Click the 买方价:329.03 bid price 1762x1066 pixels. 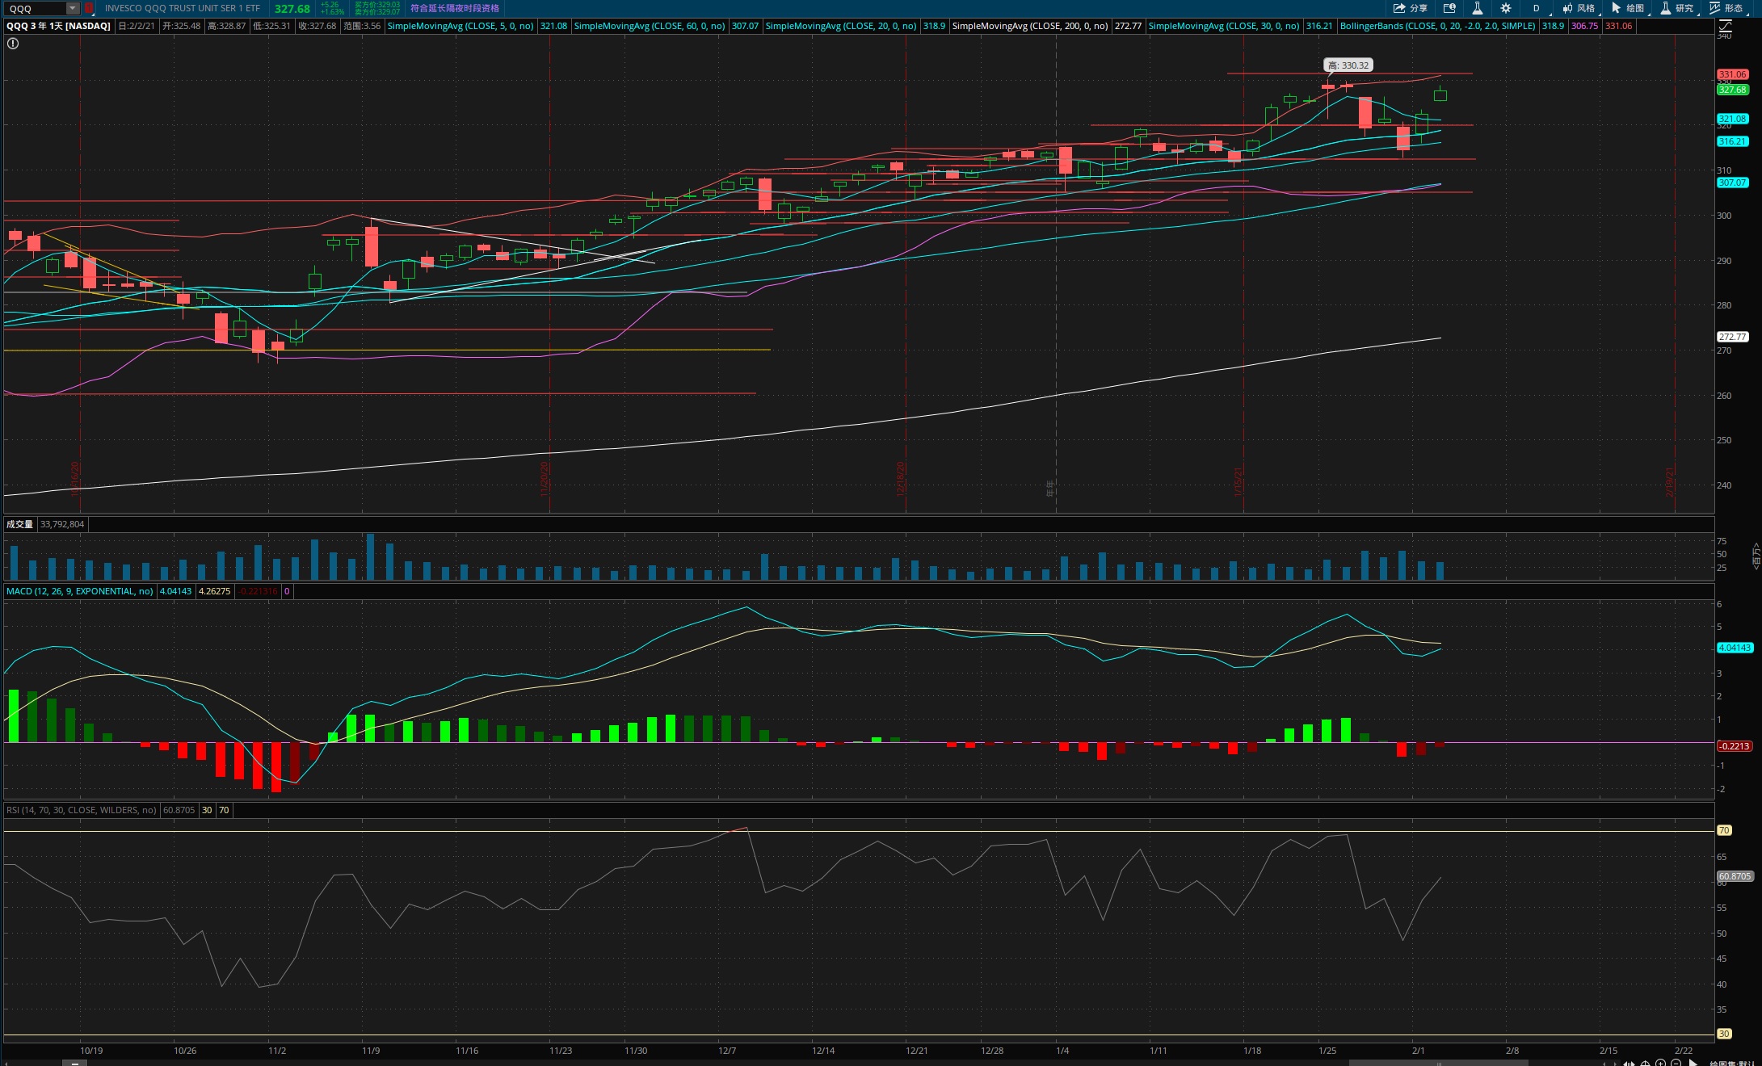tap(377, 5)
